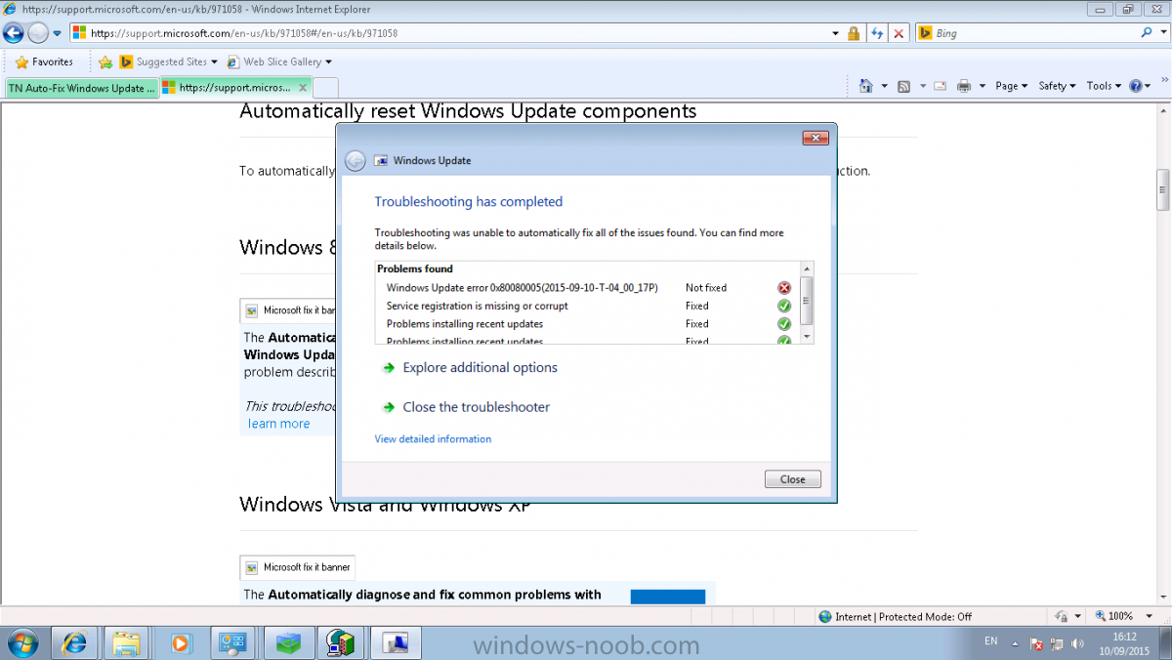This screenshot has height=660, width=1172.
Task: Click the Internet Explorer Forward arrow
Action: click(x=38, y=33)
